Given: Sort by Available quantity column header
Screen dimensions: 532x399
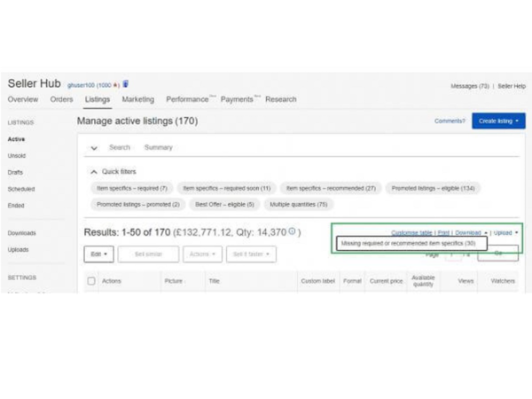Looking at the screenshot, I should (423, 281).
